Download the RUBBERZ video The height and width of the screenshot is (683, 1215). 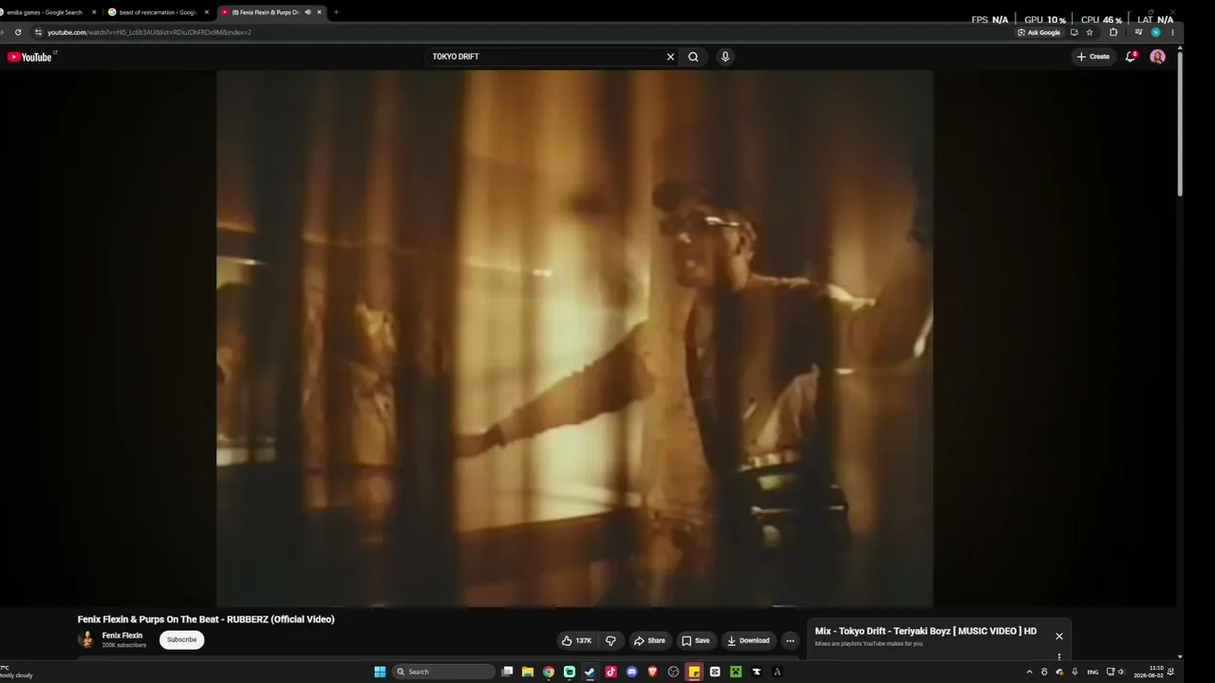748,640
